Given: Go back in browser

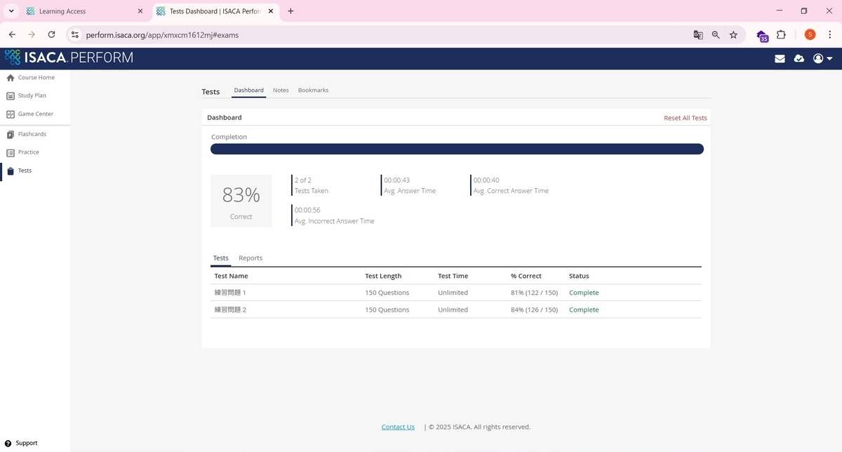Looking at the screenshot, I should tap(12, 34).
